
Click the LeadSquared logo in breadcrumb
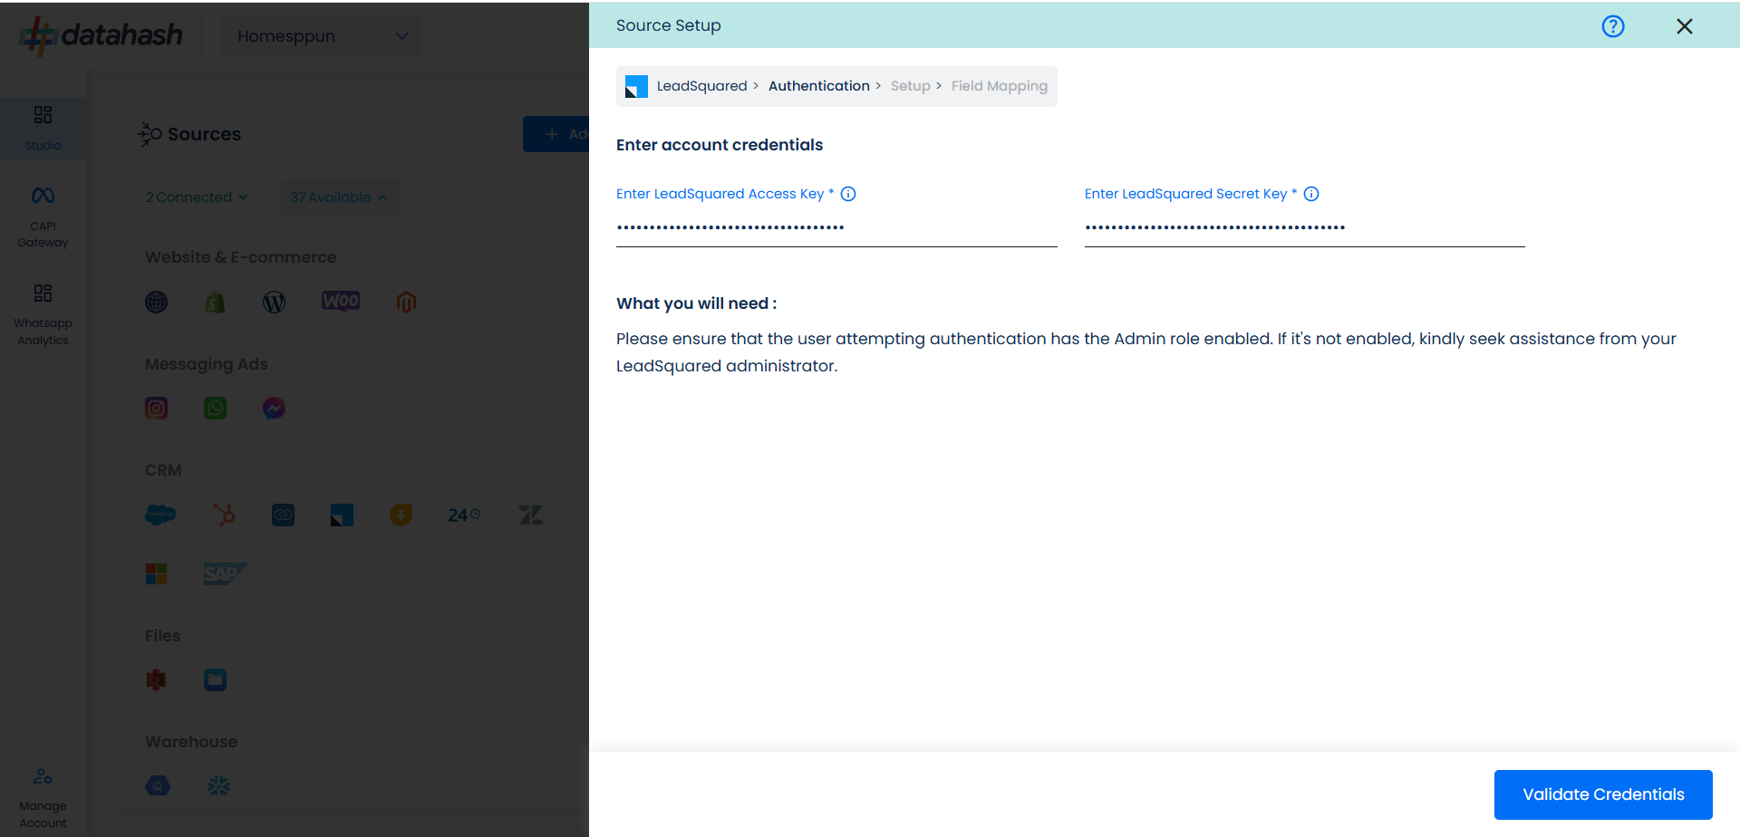coord(636,86)
